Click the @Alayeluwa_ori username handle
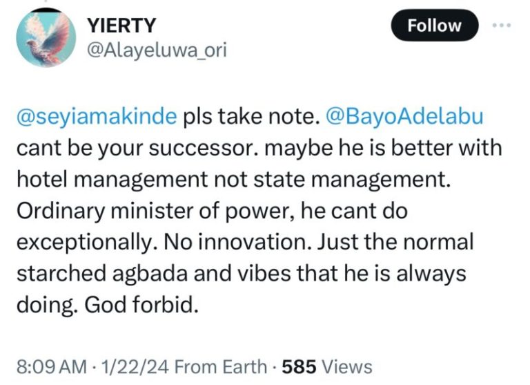This screenshot has height=385, width=530. [x=157, y=50]
